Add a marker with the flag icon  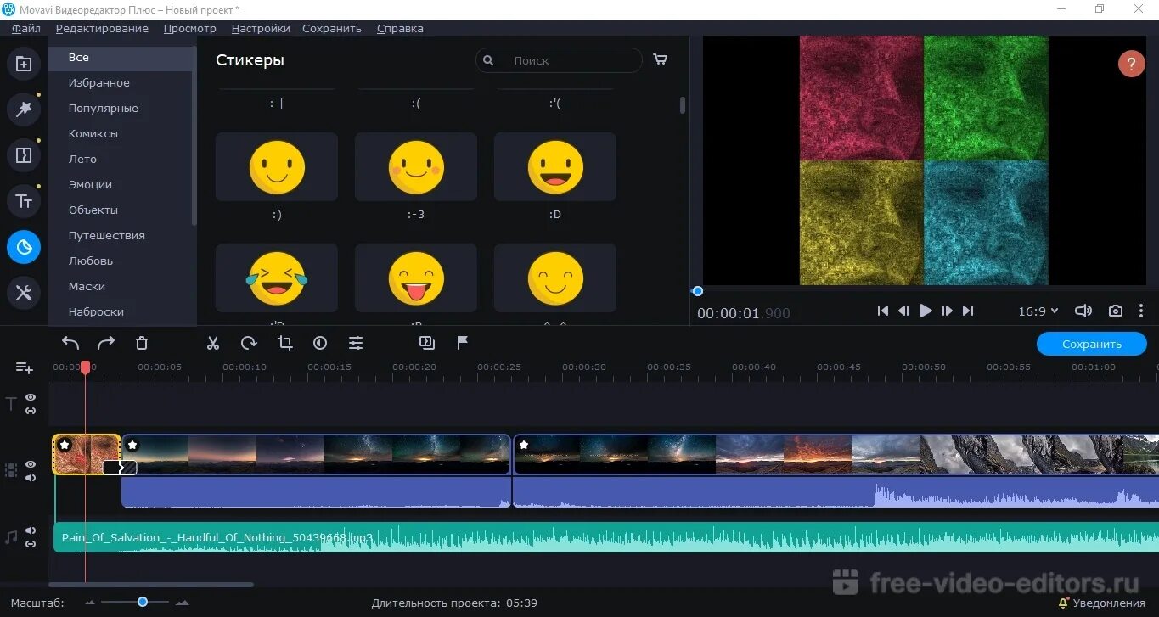(463, 343)
